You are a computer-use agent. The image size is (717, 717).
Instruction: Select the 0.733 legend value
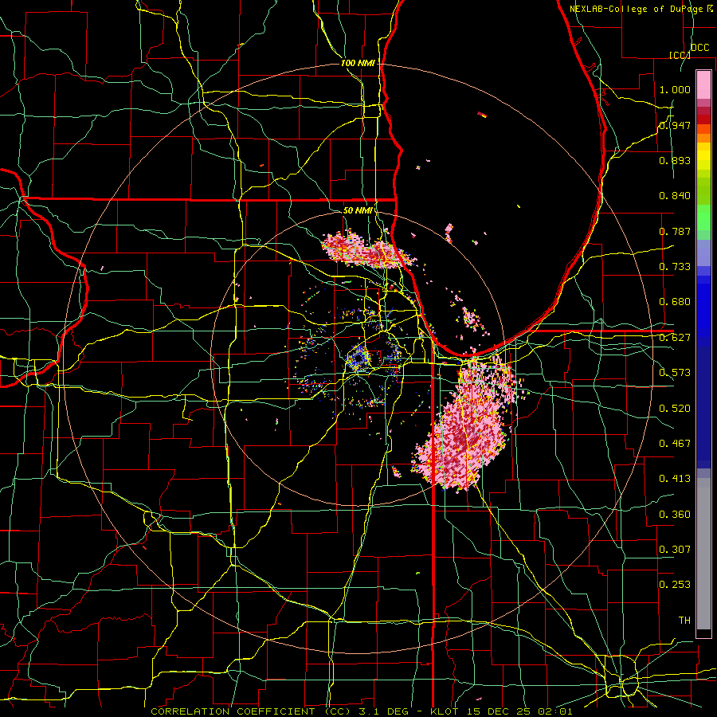click(675, 267)
